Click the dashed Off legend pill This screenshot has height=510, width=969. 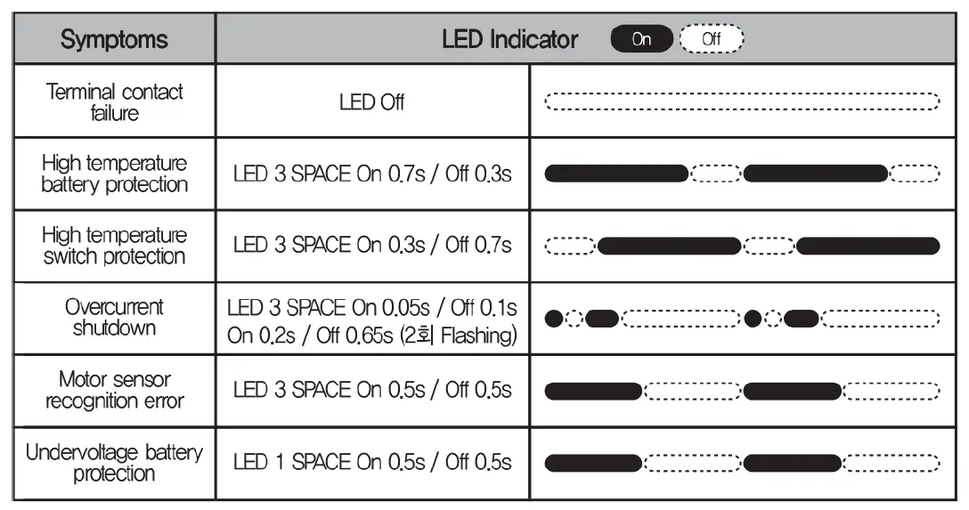(711, 39)
